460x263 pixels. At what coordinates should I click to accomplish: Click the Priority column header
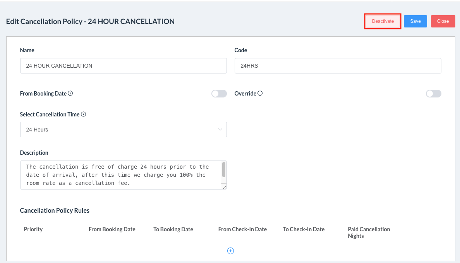pyautogui.click(x=33, y=229)
